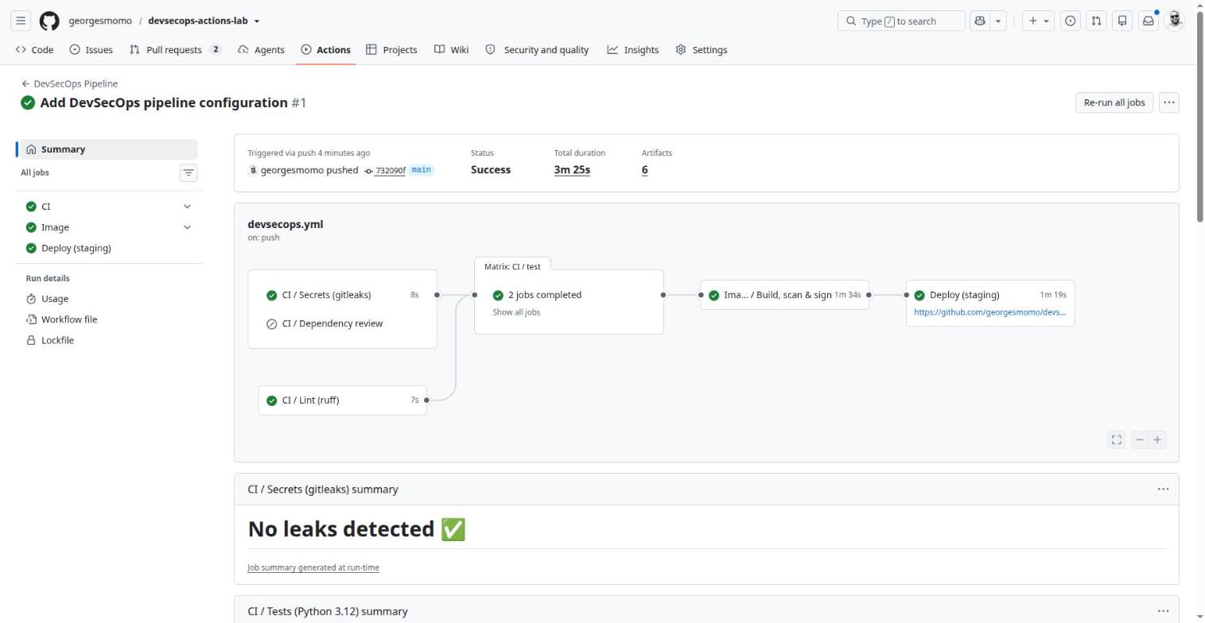Expand the Image job group

tap(187, 227)
